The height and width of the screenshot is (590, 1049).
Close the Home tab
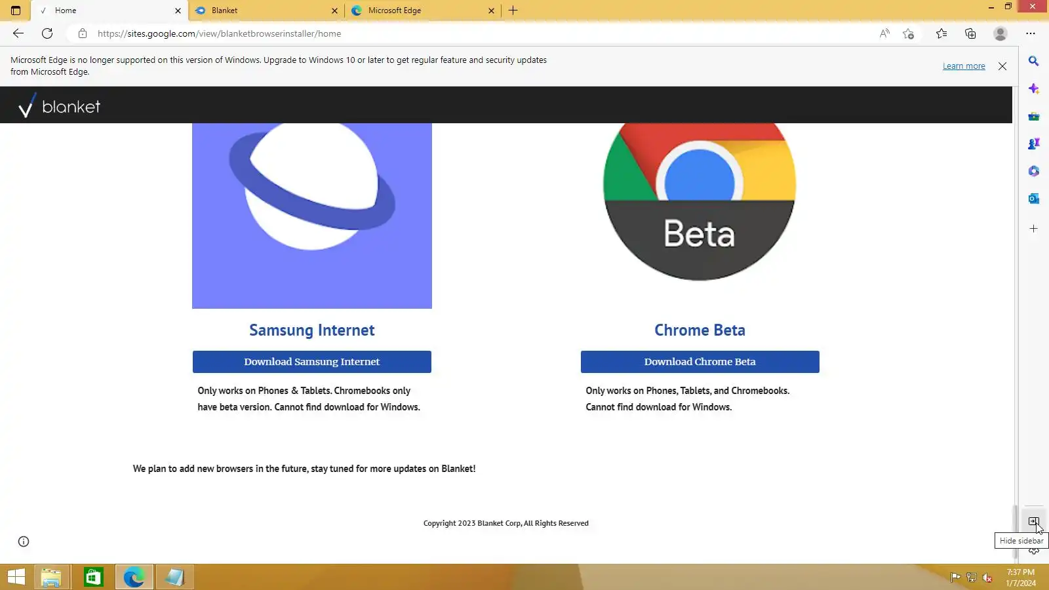coord(178,10)
